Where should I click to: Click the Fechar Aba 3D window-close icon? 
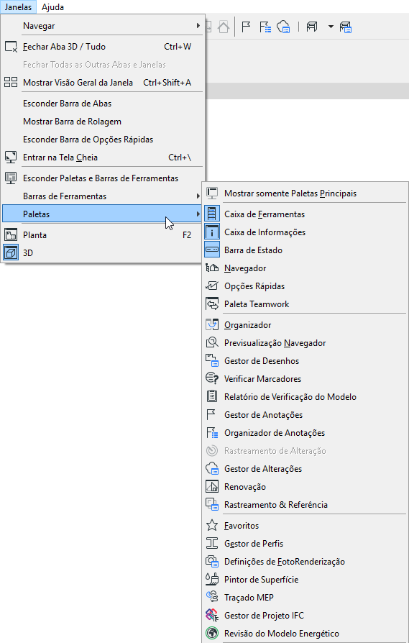click(x=11, y=46)
